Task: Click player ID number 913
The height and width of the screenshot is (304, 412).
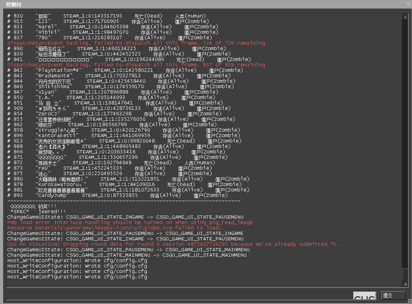Action: (x=18, y=141)
